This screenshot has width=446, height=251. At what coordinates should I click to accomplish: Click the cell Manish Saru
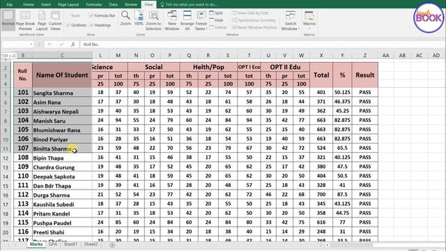click(62, 121)
